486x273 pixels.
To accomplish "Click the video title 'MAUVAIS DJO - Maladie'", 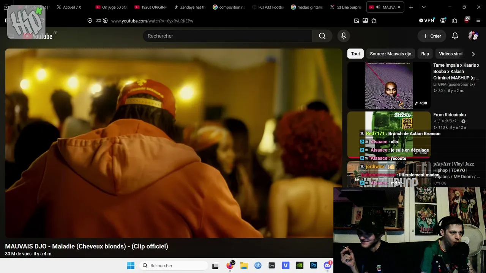I will (x=87, y=246).
